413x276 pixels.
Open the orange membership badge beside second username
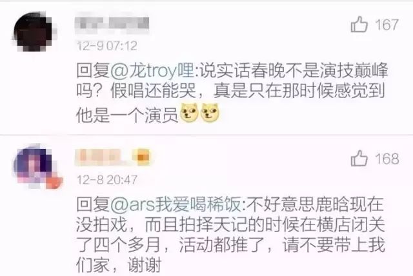pyautogui.click(x=142, y=157)
